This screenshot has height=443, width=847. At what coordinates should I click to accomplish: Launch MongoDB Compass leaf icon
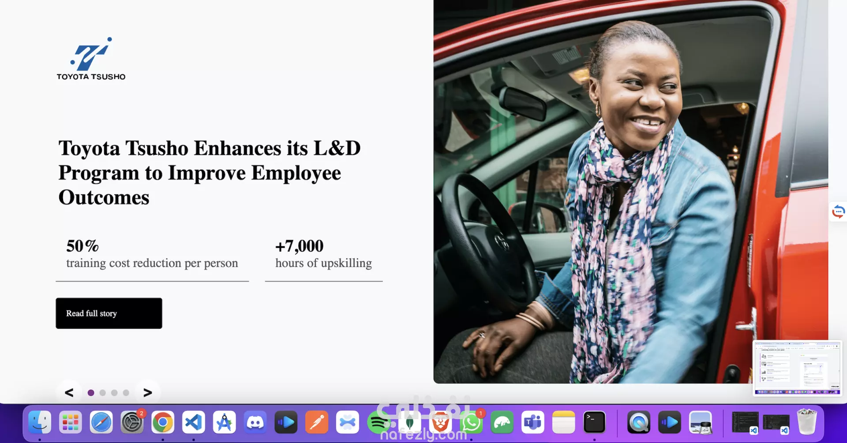pos(409,423)
